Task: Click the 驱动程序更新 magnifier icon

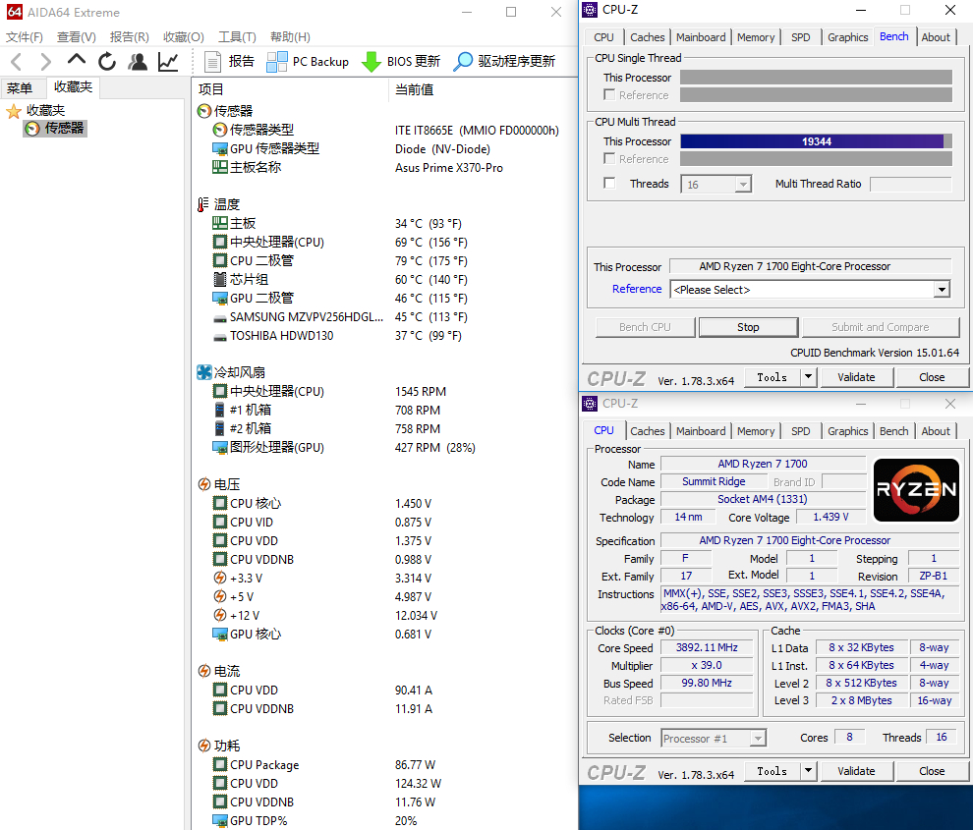Action: click(463, 62)
